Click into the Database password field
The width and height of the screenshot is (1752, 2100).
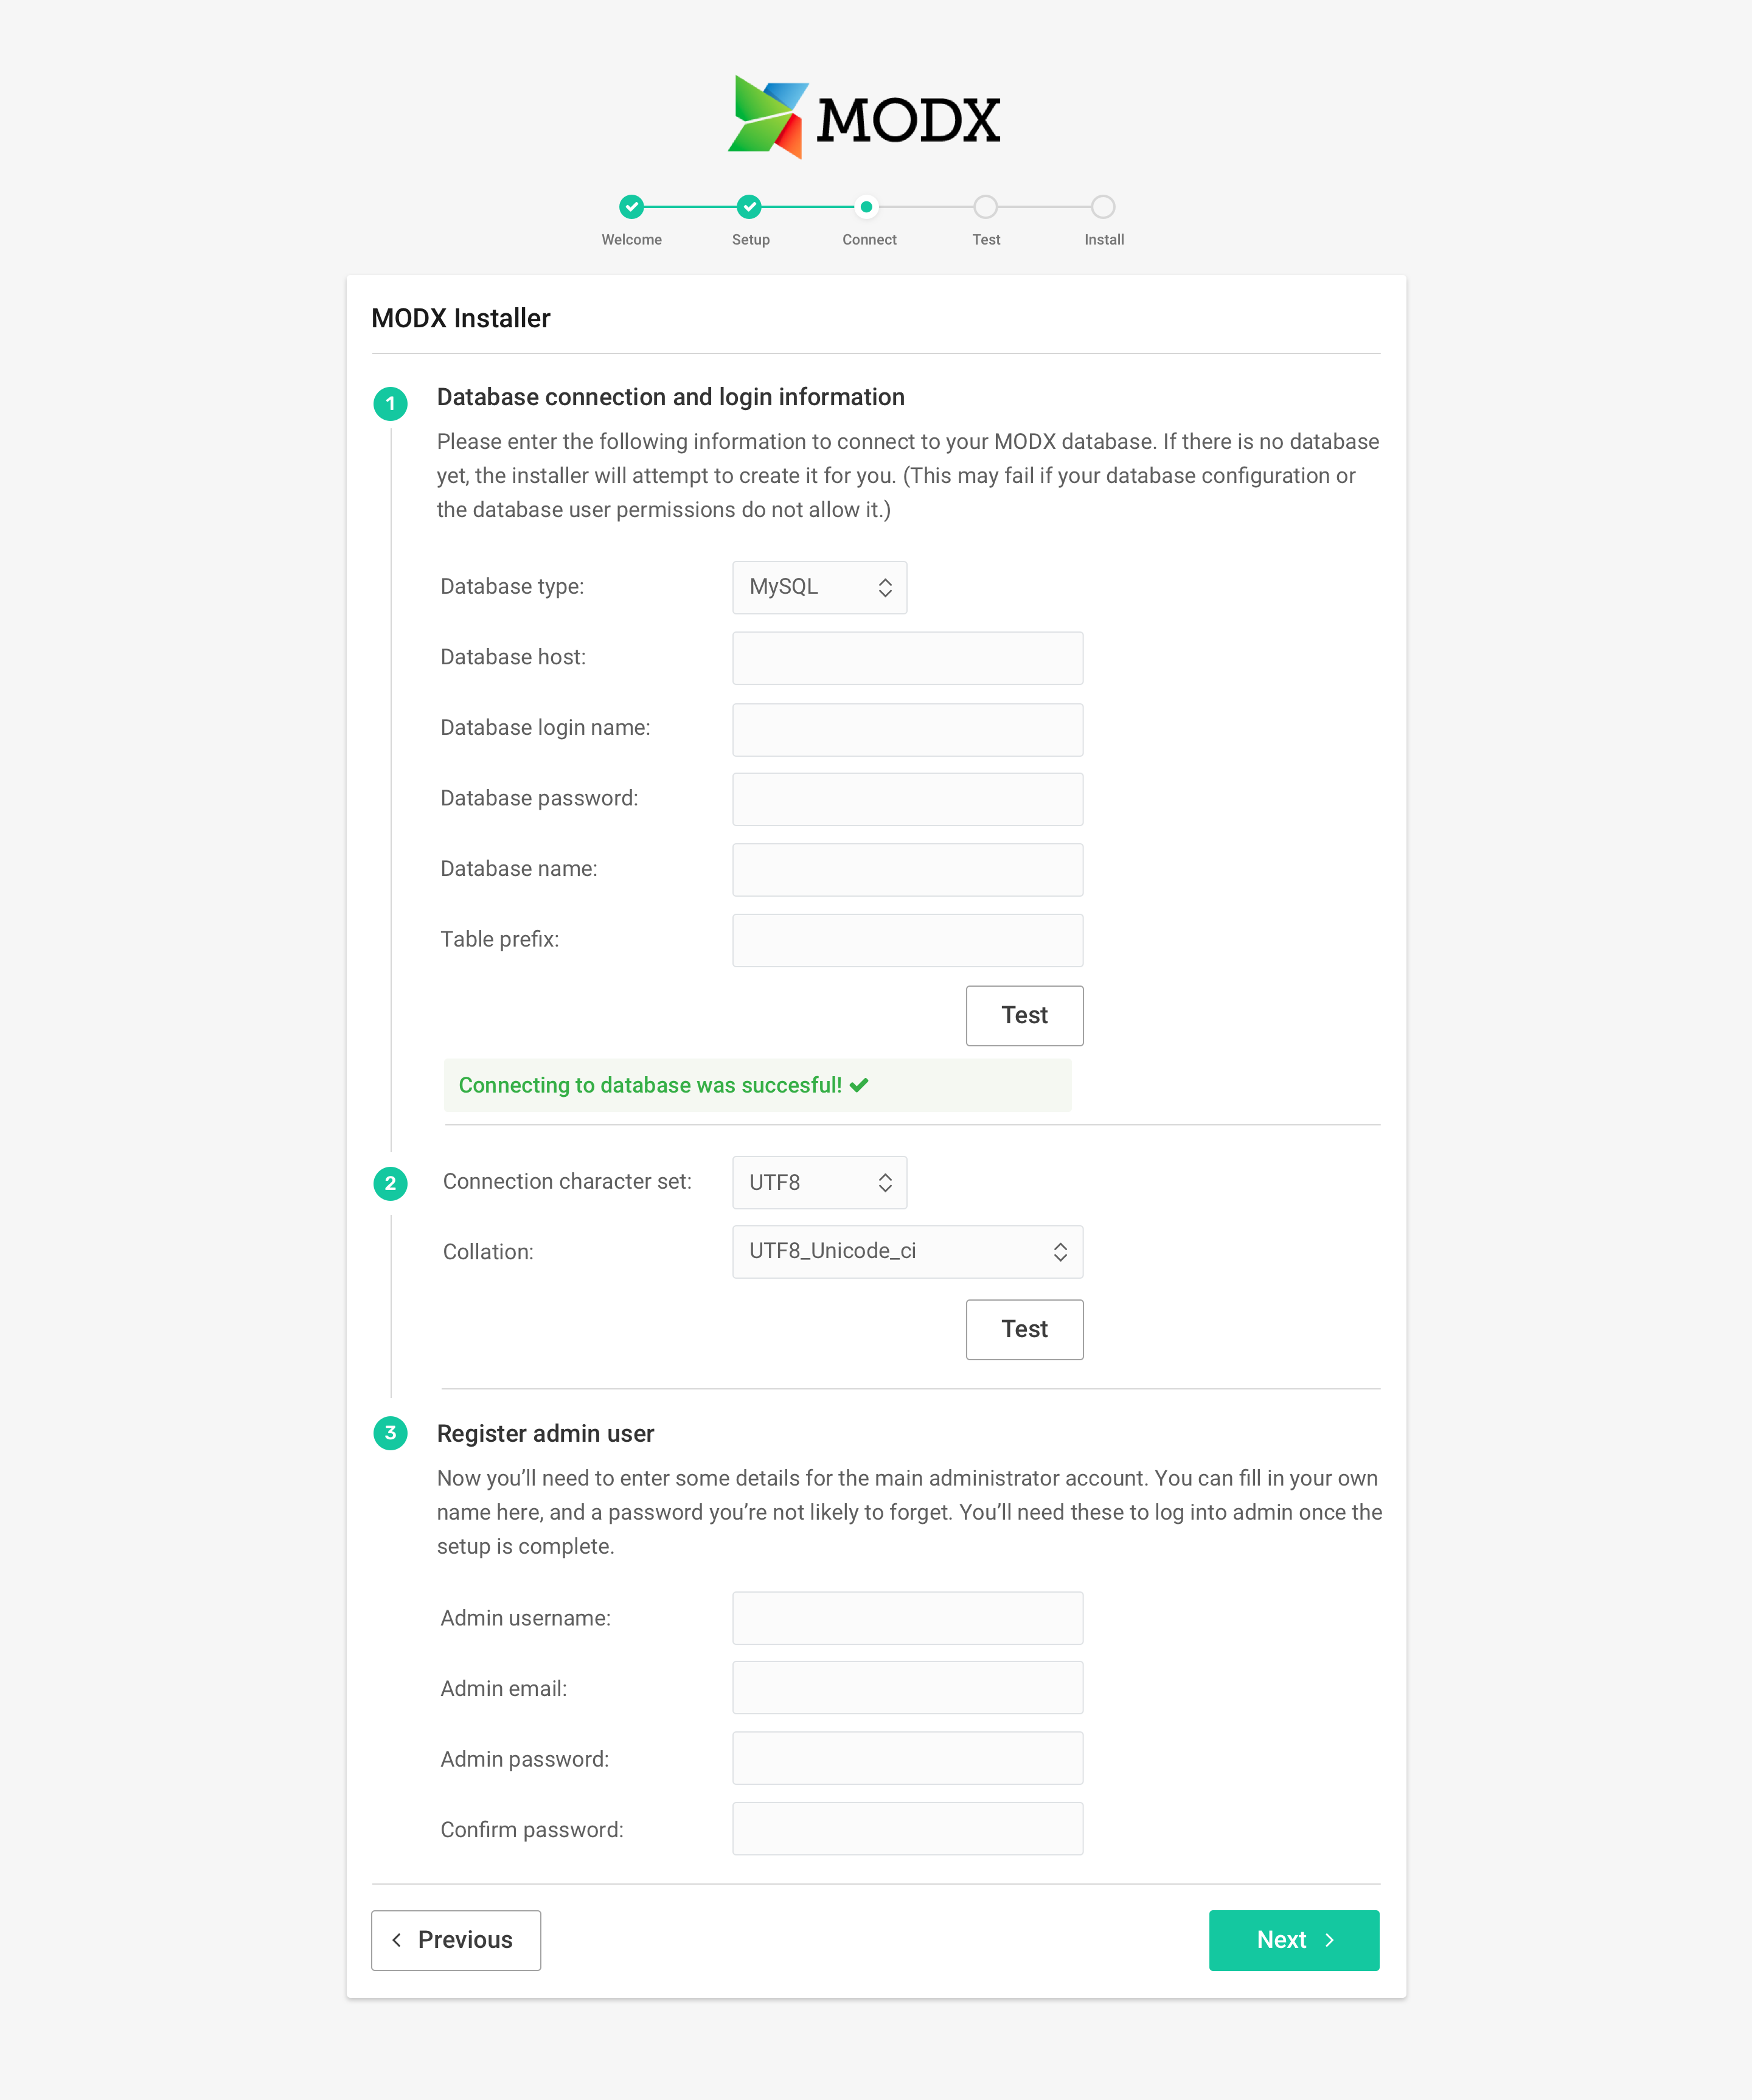pos(908,799)
